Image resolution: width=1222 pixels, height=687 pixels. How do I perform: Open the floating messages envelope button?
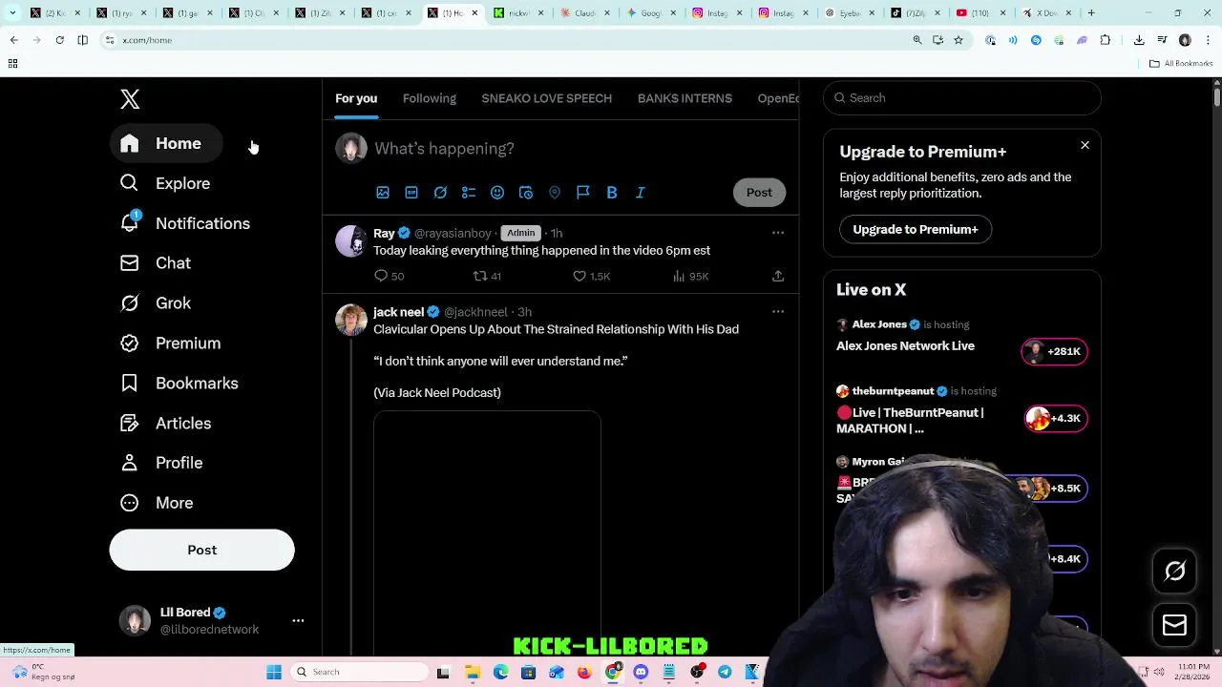[1175, 626]
